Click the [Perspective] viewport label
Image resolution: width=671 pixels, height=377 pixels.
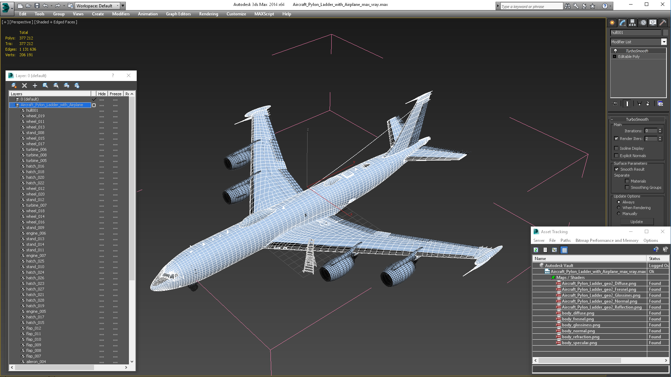pos(21,22)
